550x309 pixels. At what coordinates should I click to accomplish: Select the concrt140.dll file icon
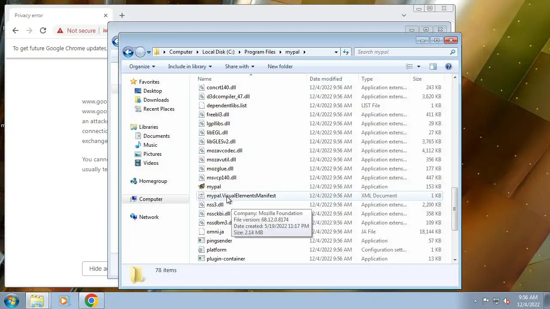(202, 88)
